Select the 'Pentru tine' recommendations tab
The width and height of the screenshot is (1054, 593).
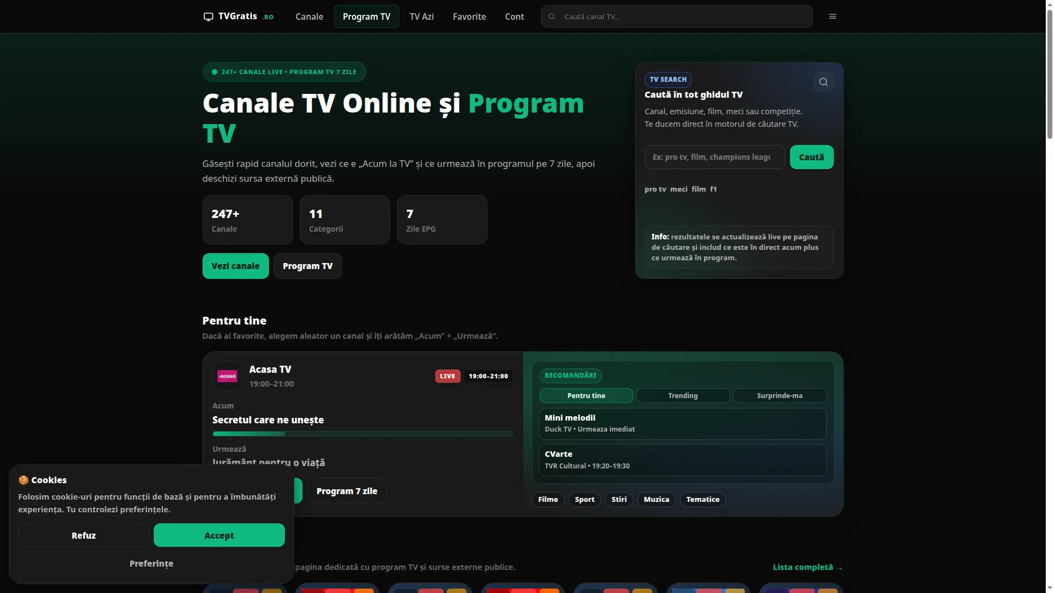(x=586, y=395)
